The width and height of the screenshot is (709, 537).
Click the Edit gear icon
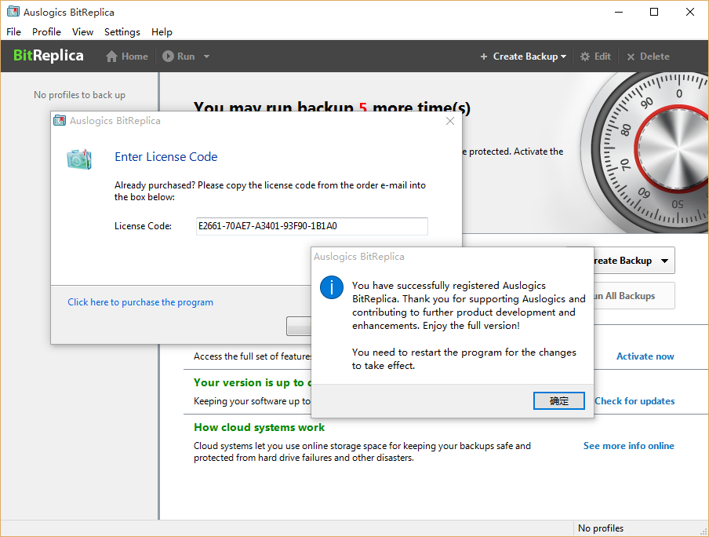585,57
